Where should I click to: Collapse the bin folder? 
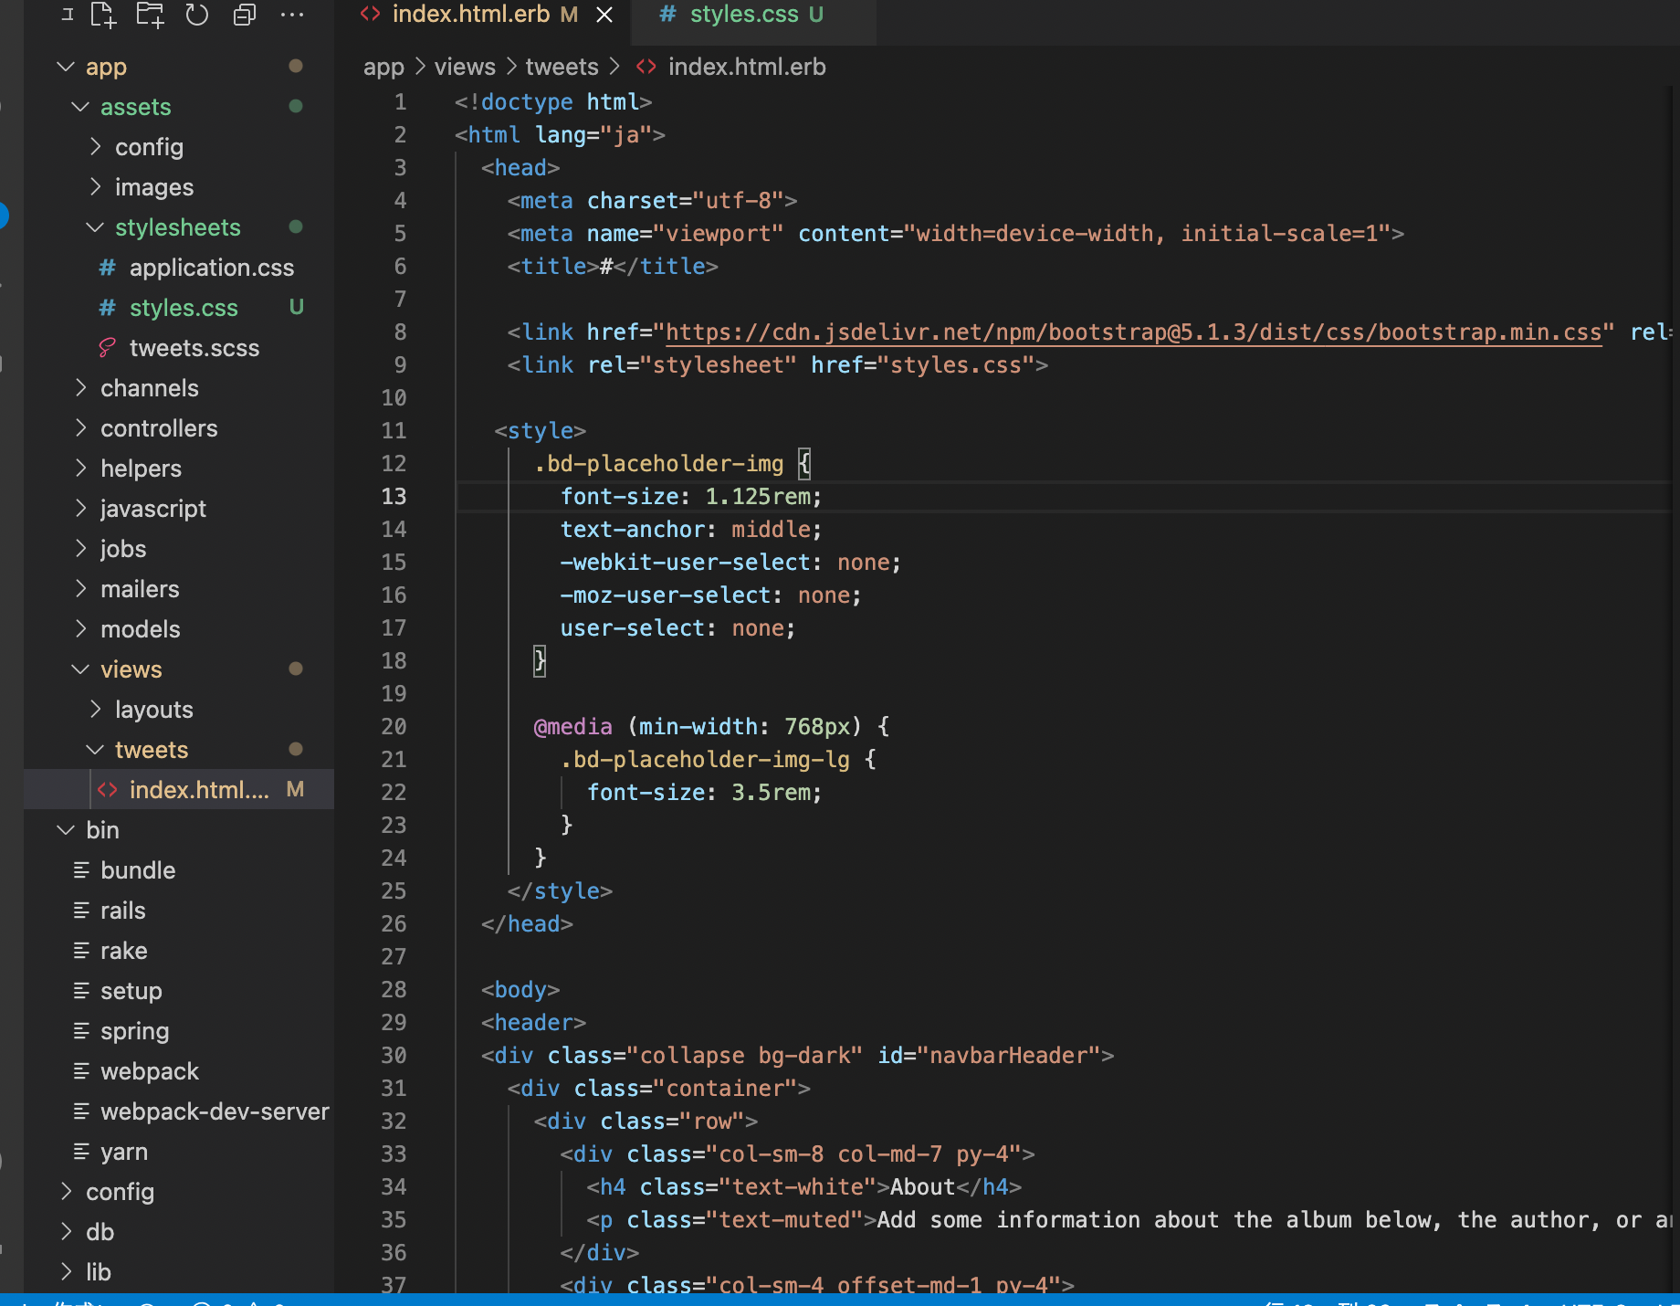(x=66, y=830)
